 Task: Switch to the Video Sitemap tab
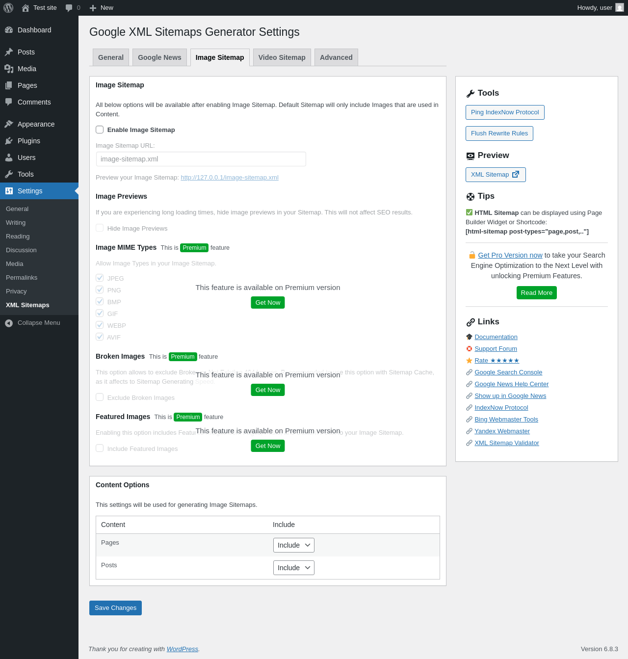[x=282, y=57]
